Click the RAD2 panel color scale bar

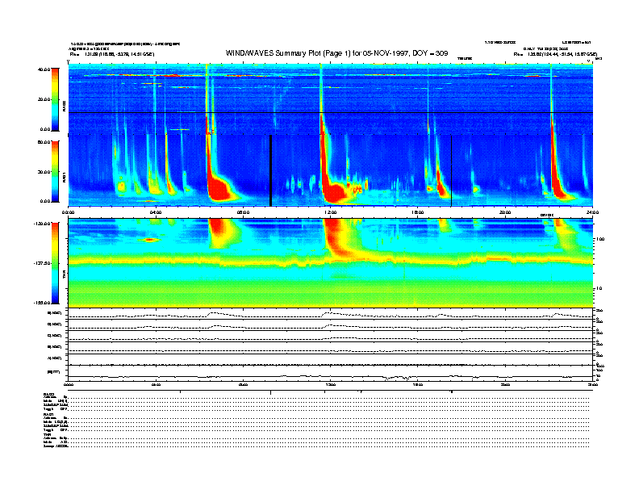click(x=55, y=99)
